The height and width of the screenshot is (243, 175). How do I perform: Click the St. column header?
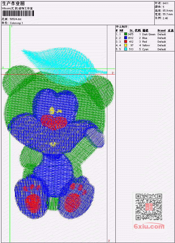coord(132,30)
